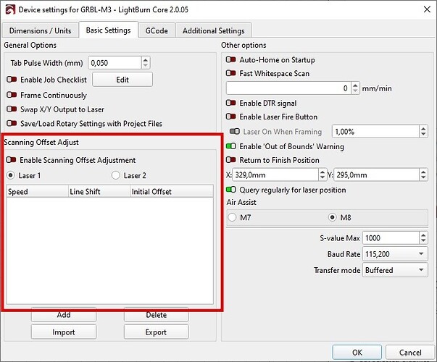The width and height of the screenshot is (437, 362).
Task: Close the Device settings dialog
Action: point(427,9)
